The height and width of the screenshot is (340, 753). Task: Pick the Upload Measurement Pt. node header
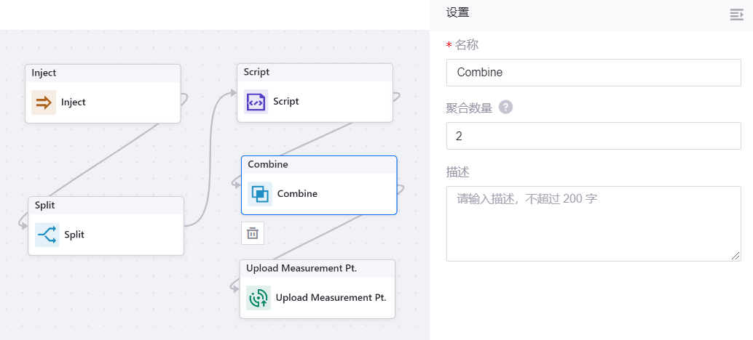tap(317, 268)
